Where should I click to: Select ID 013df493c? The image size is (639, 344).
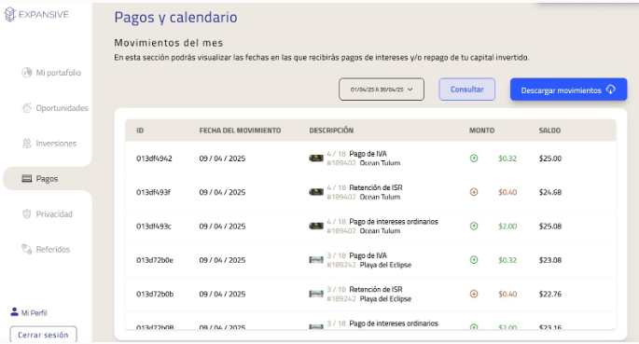pos(154,227)
